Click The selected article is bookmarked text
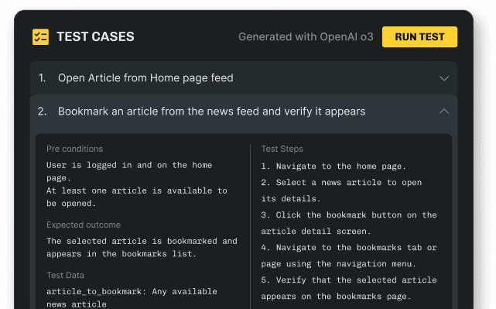Viewport: 496px width, 309px height. click(x=142, y=247)
